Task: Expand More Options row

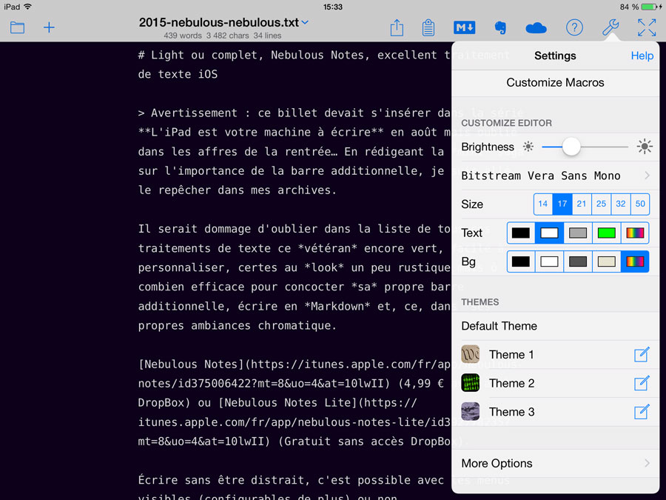Action: (x=556, y=463)
